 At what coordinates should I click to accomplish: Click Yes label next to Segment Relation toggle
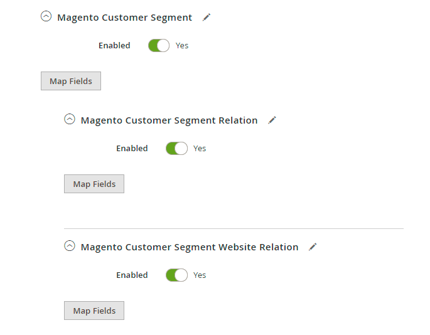coord(200,149)
